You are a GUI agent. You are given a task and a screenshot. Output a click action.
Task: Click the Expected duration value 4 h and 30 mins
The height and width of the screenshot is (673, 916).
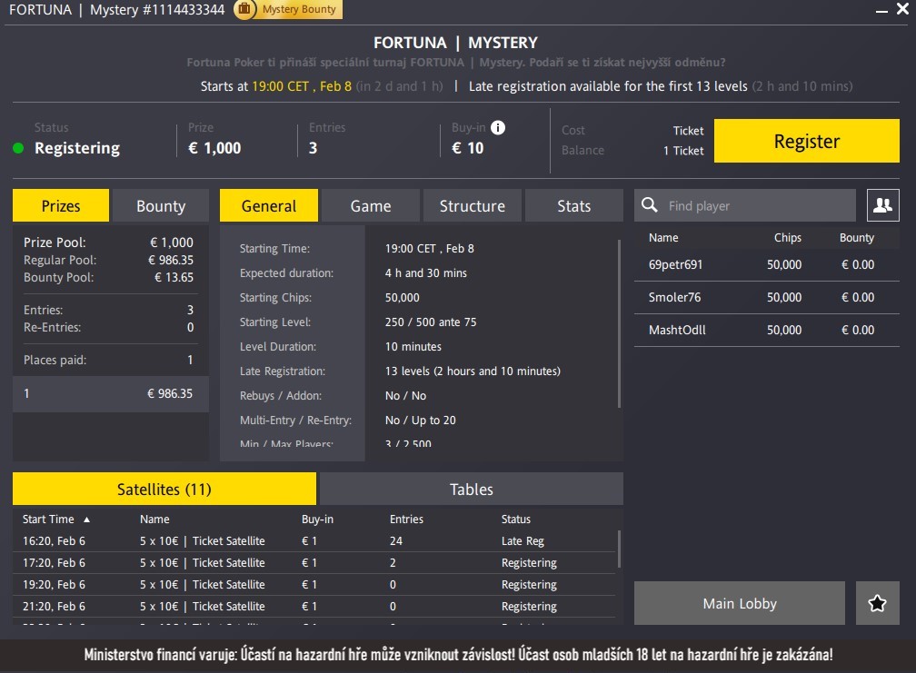pos(426,272)
